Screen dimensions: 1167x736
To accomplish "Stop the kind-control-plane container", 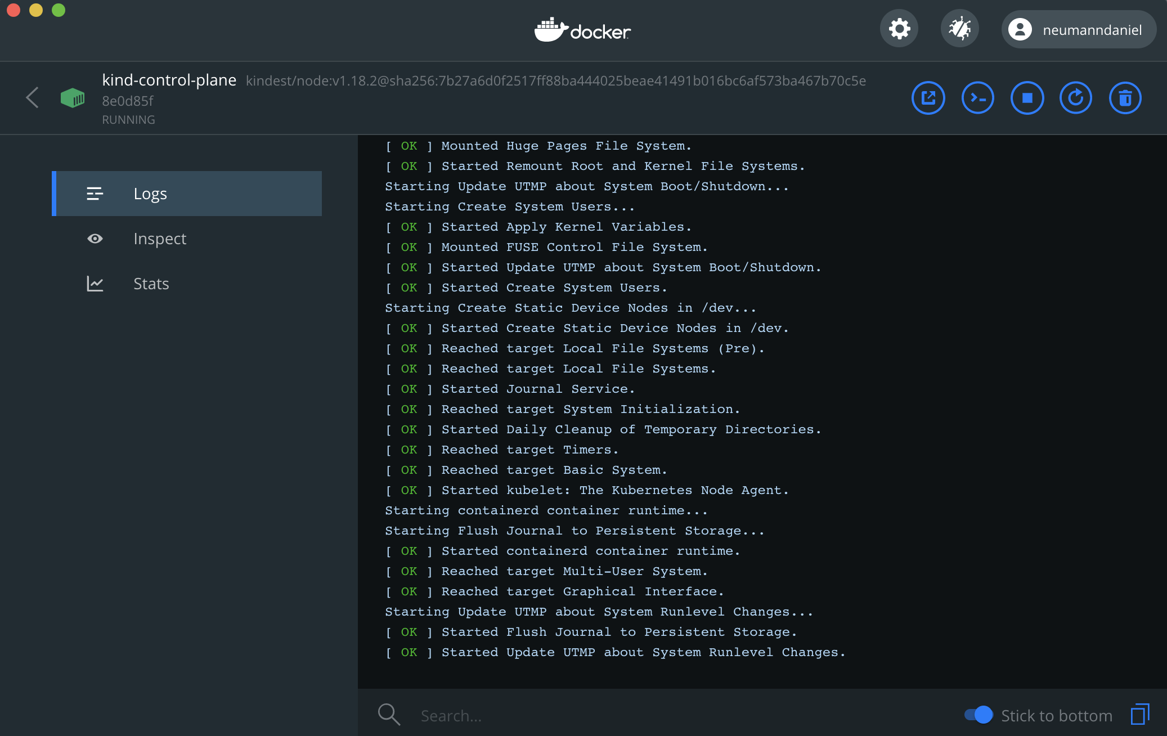I will tap(1027, 98).
